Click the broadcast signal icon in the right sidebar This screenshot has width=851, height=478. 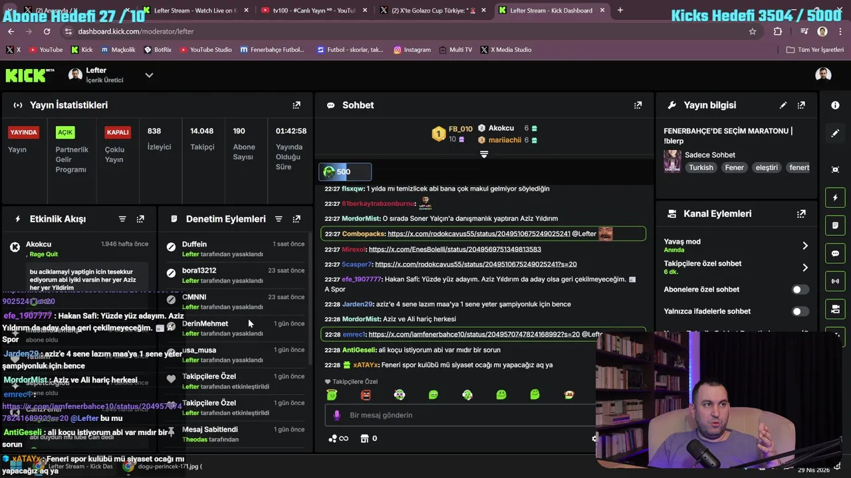click(x=835, y=281)
